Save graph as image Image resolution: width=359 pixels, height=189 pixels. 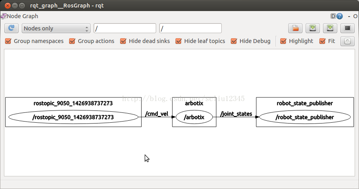coord(347,28)
